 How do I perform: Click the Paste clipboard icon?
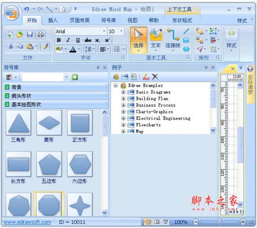pos(30,46)
